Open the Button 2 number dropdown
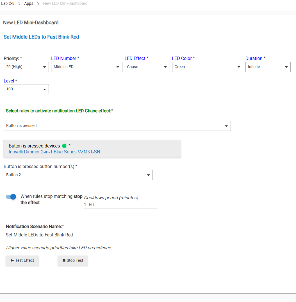The height and width of the screenshot is (302, 296). [x=78, y=175]
